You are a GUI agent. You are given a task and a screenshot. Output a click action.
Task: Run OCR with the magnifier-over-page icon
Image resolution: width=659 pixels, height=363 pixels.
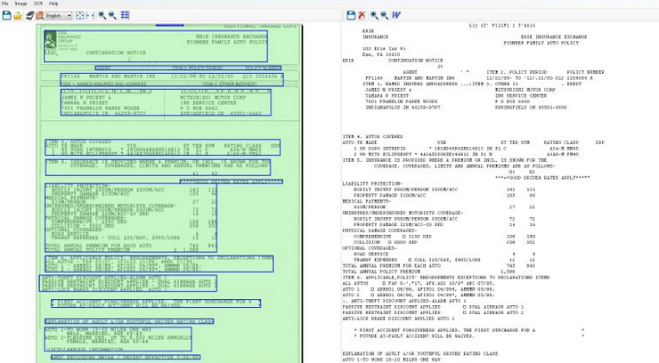[x=39, y=15]
